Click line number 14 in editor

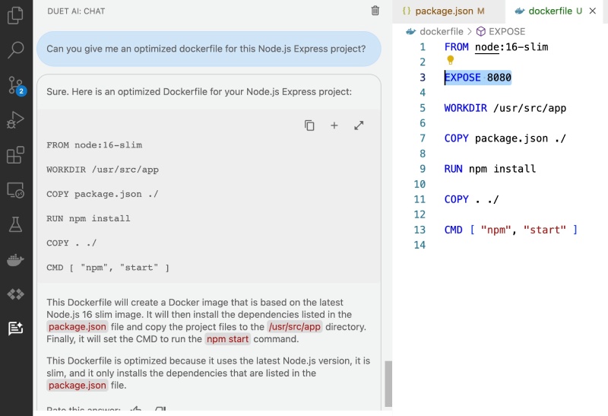coord(420,245)
